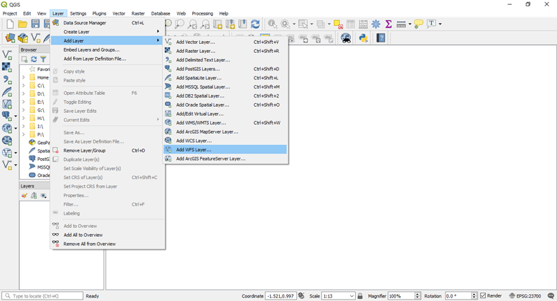The image size is (557, 301).
Task: Select the Text Annotation tool
Action: pyautogui.click(x=431, y=24)
